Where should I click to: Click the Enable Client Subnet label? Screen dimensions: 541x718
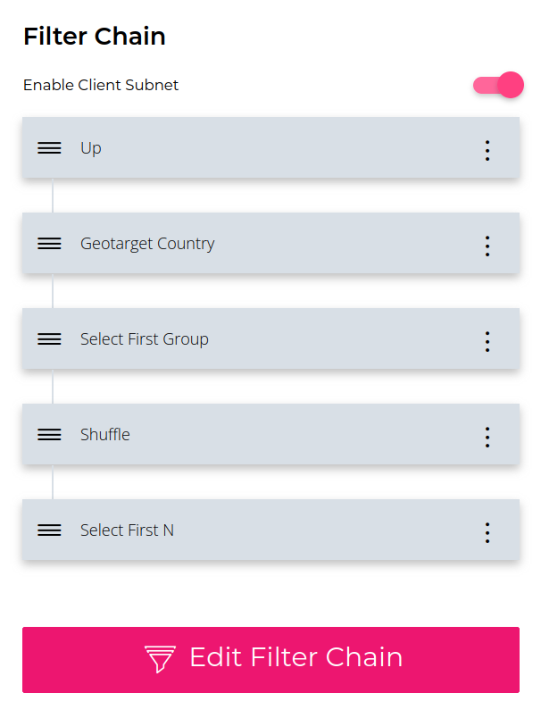tap(101, 85)
